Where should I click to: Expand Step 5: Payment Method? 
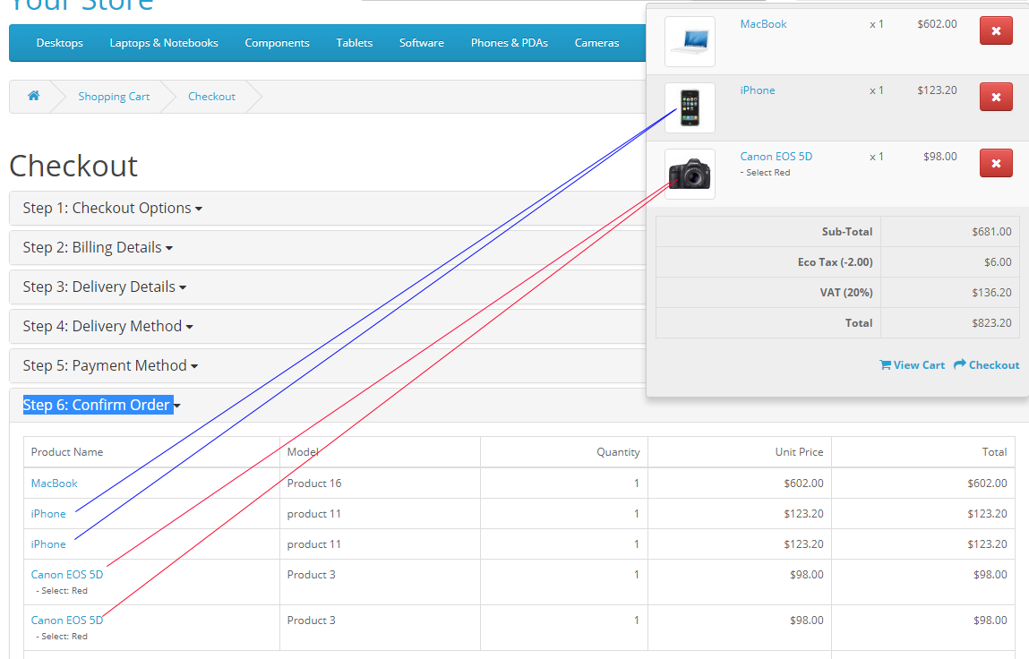point(110,365)
